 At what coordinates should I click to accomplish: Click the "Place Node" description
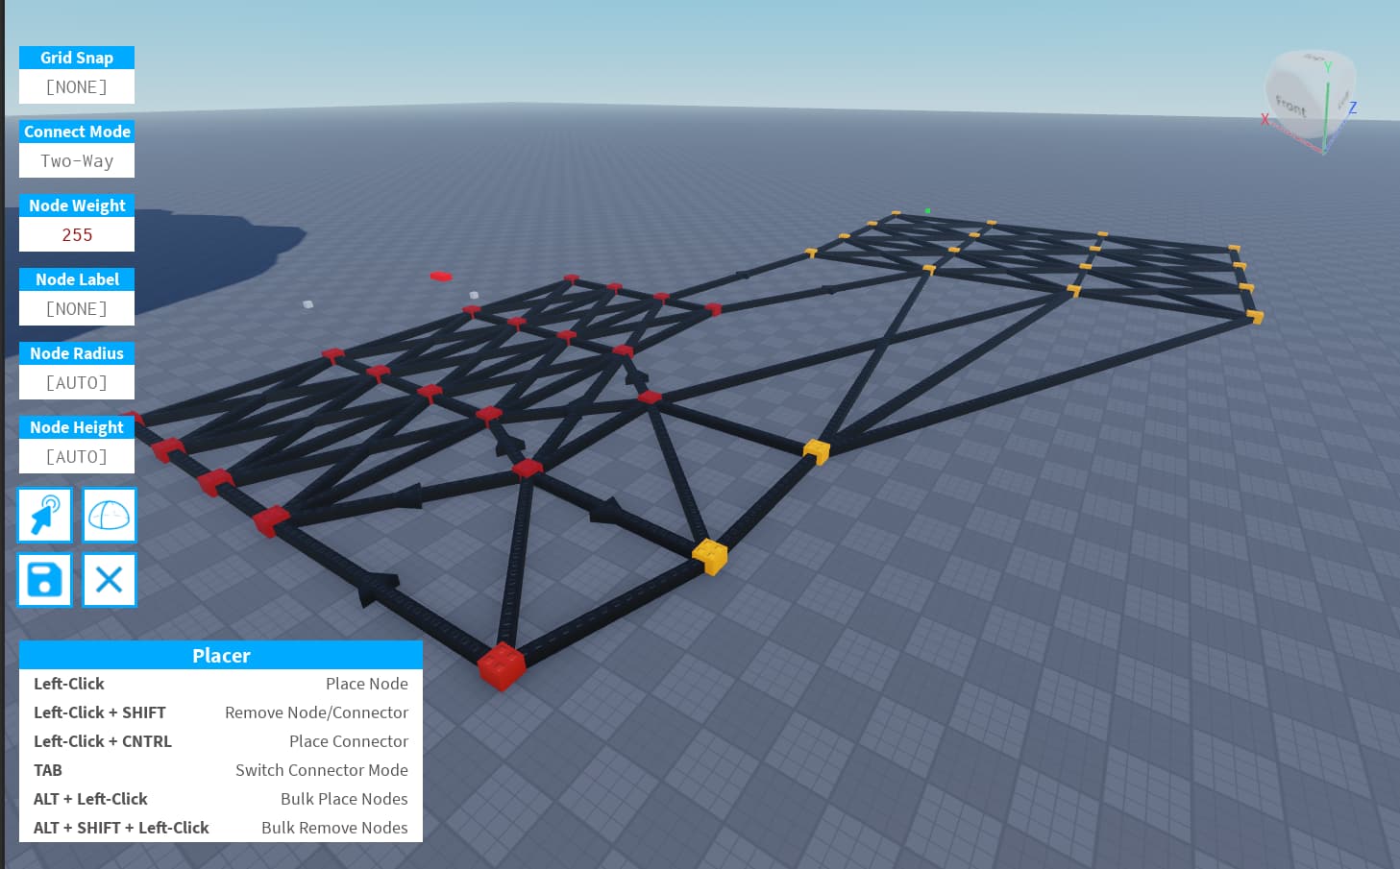coord(367,684)
